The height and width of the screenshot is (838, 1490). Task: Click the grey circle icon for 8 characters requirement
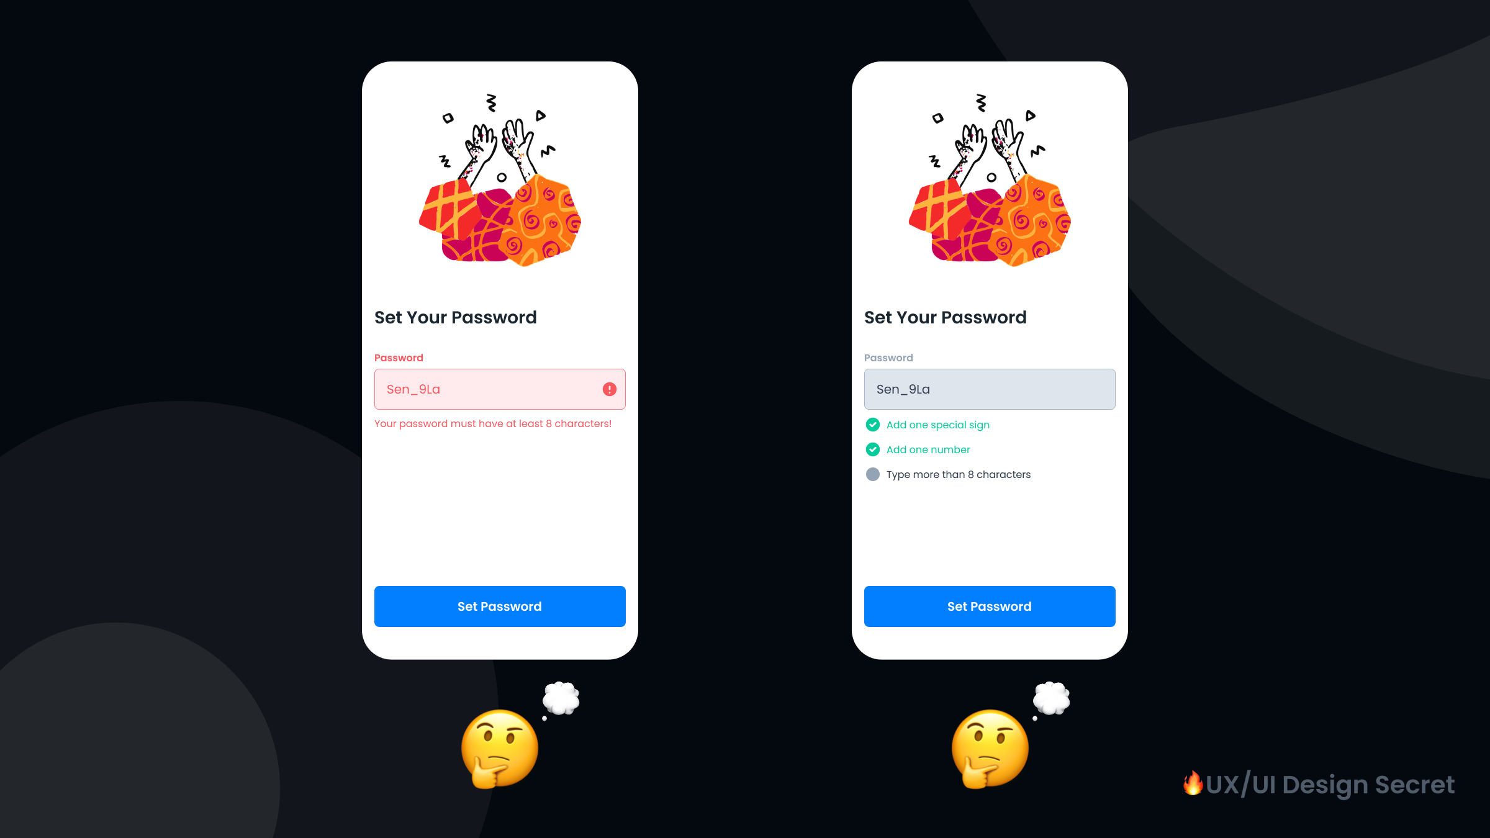872,474
